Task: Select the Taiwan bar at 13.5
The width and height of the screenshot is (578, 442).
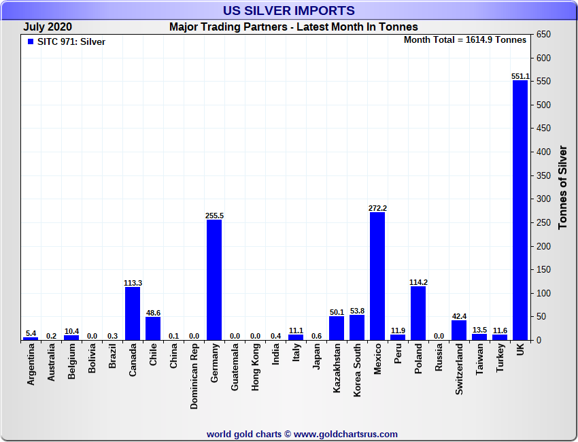Action: click(x=479, y=337)
